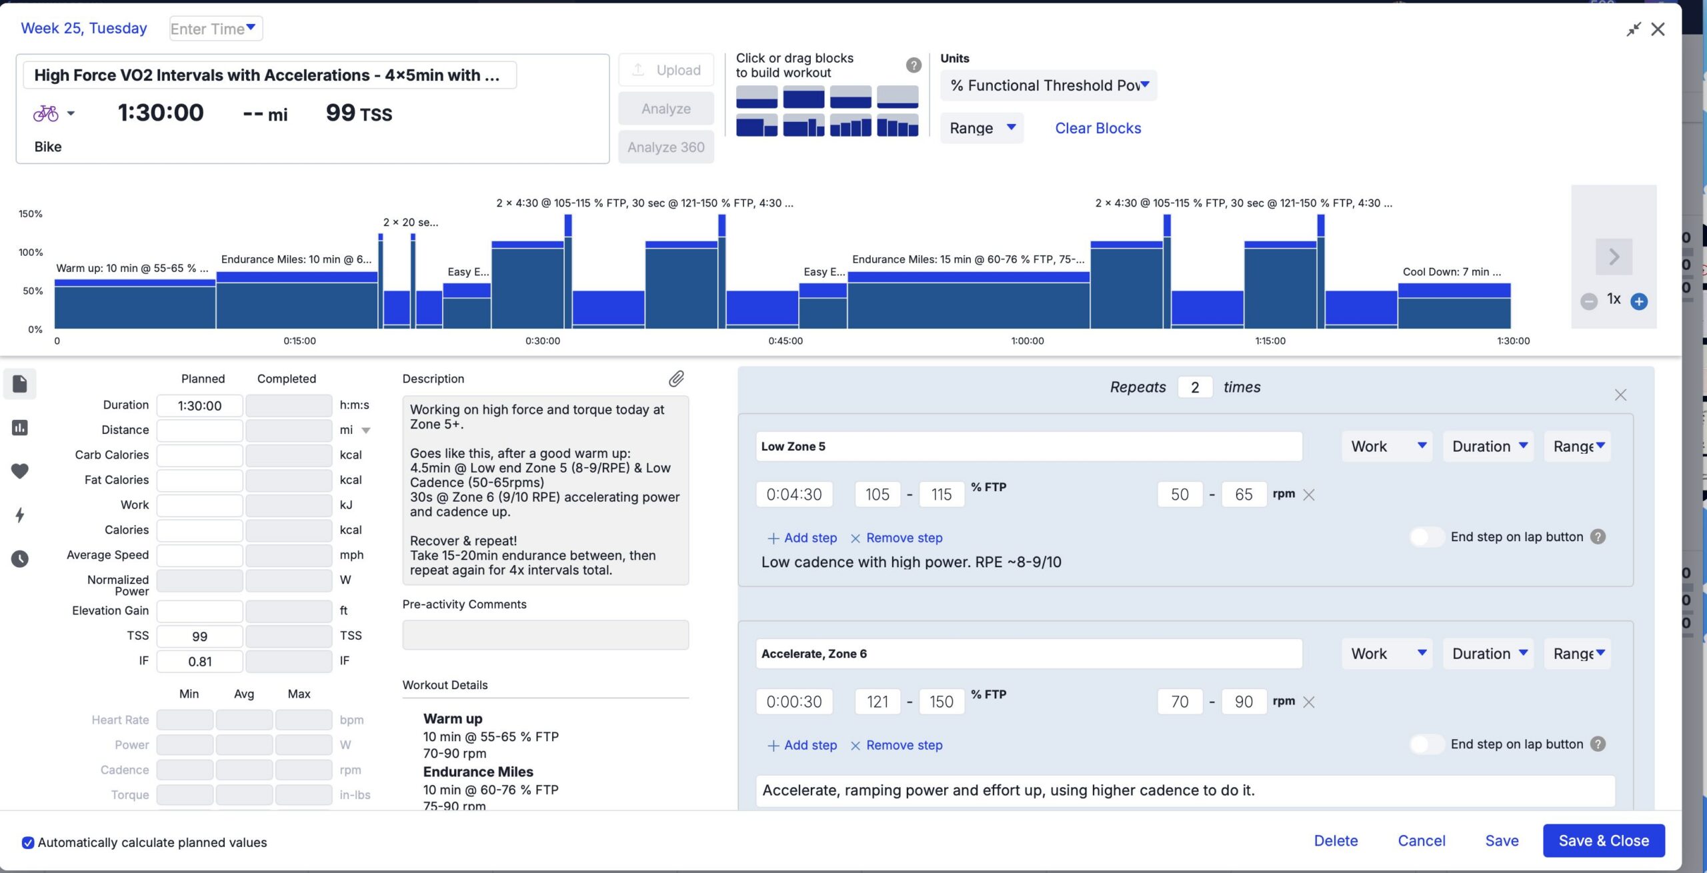Screen dimensions: 1707x873
Task: Add a step below Low Zone 5
Action: click(x=802, y=537)
